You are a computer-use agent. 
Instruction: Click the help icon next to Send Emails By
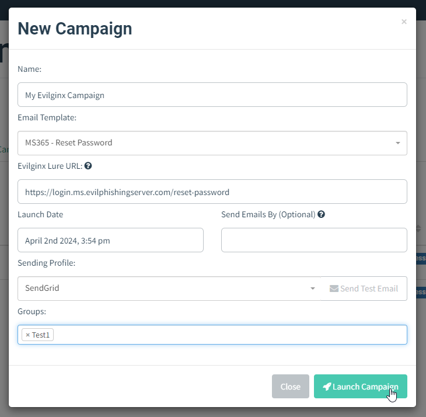pyautogui.click(x=321, y=214)
